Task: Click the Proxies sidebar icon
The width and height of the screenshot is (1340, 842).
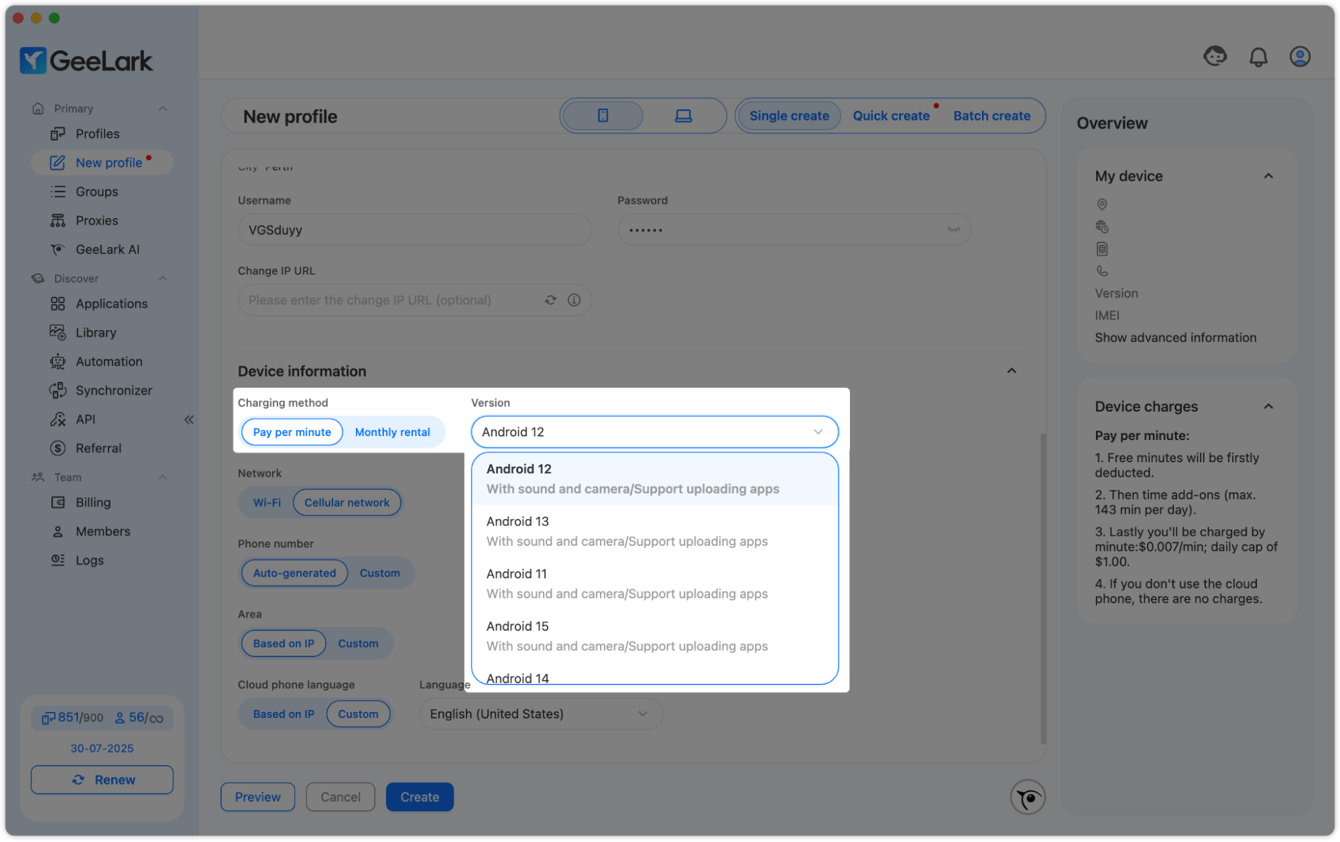Action: pyautogui.click(x=58, y=220)
